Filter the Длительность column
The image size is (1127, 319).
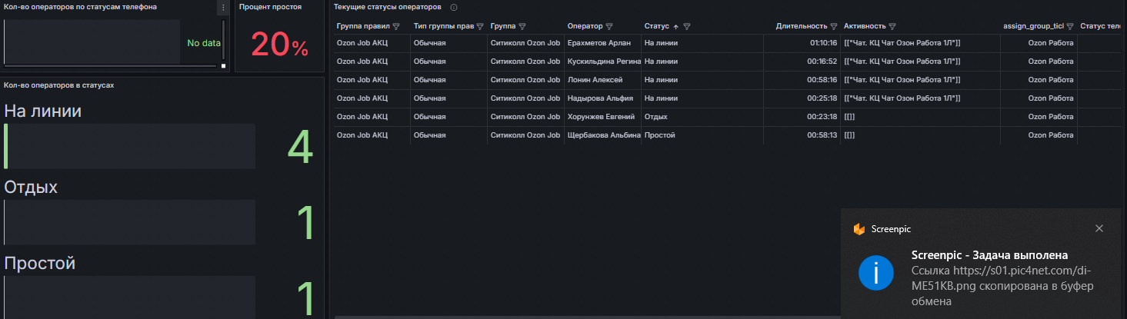pyautogui.click(x=834, y=26)
